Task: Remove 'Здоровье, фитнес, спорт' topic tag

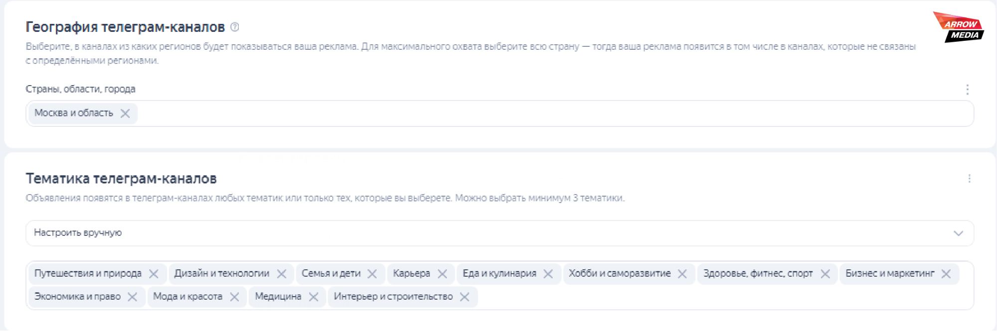Action: 825,274
